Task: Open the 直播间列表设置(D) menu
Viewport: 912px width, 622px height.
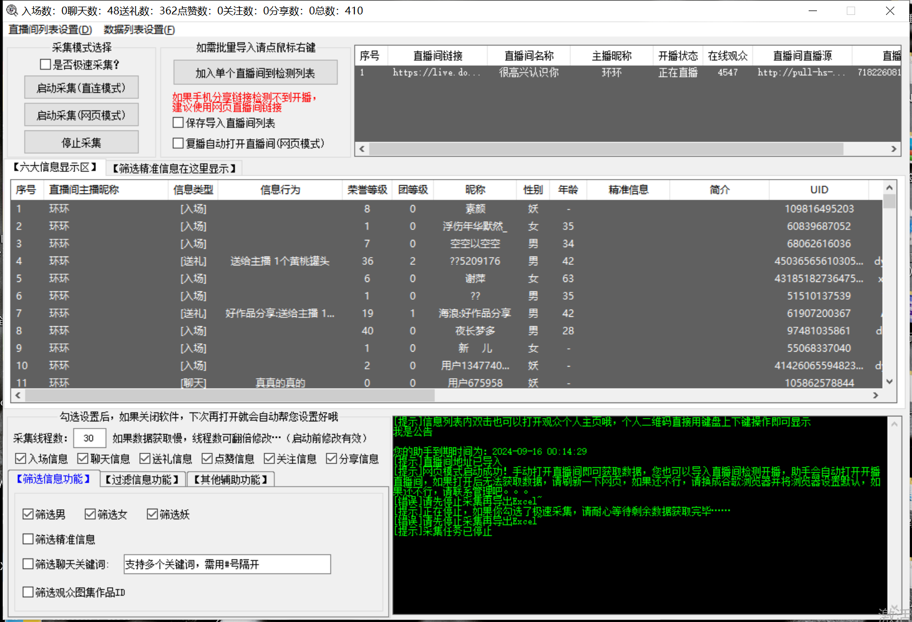Action: [49, 30]
